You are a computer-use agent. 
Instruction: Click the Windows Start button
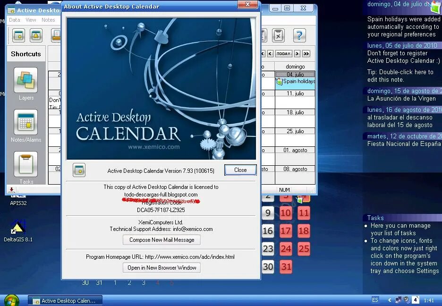(x=11, y=300)
